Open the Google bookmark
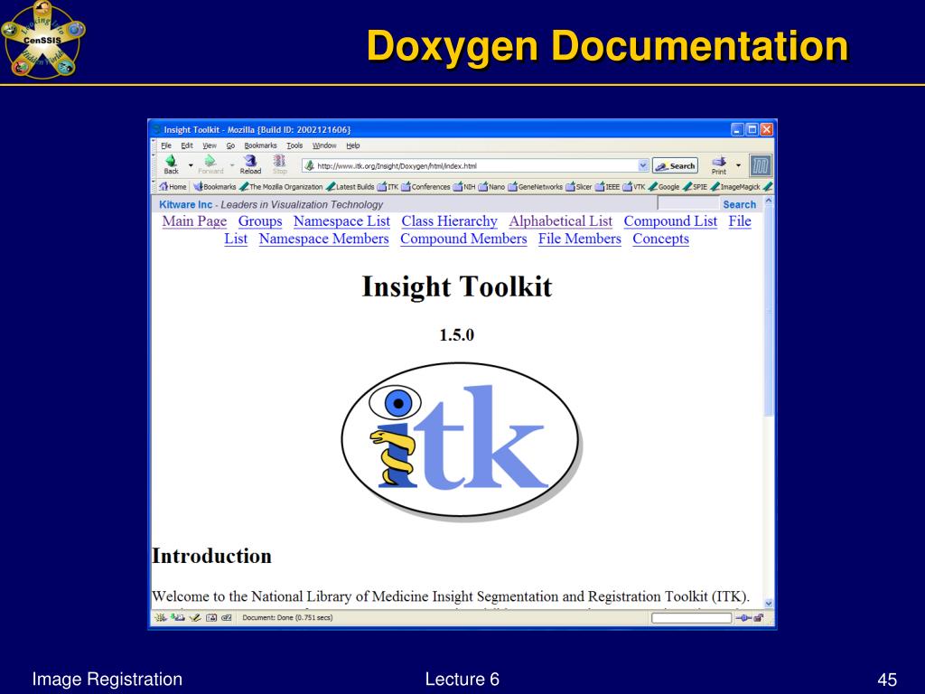This screenshot has height=694, width=925. pos(664,186)
